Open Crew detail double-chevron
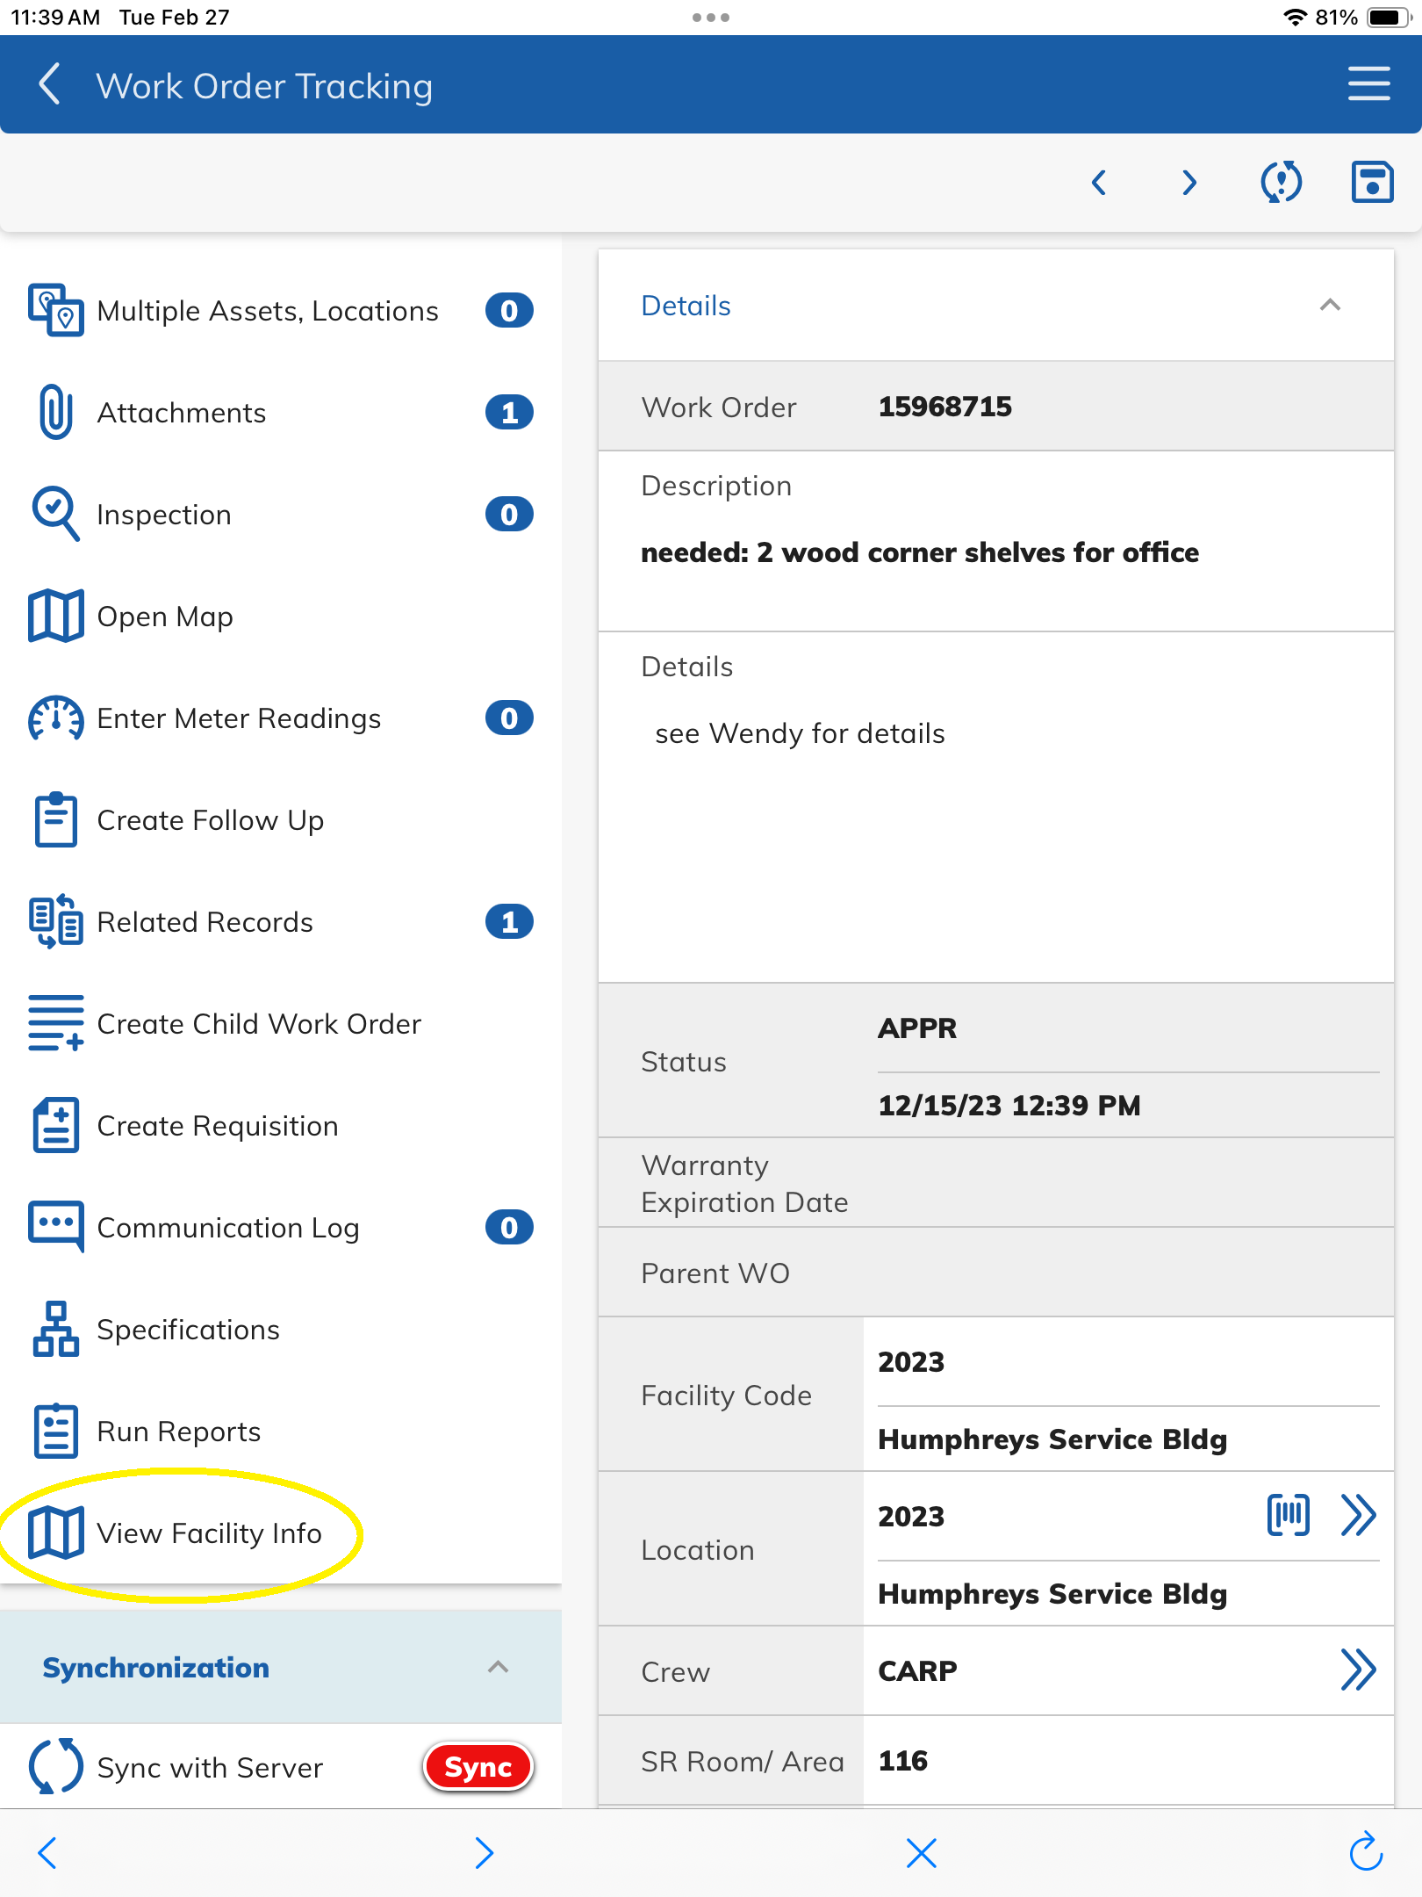The width and height of the screenshot is (1422, 1897). pos(1358,1670)
